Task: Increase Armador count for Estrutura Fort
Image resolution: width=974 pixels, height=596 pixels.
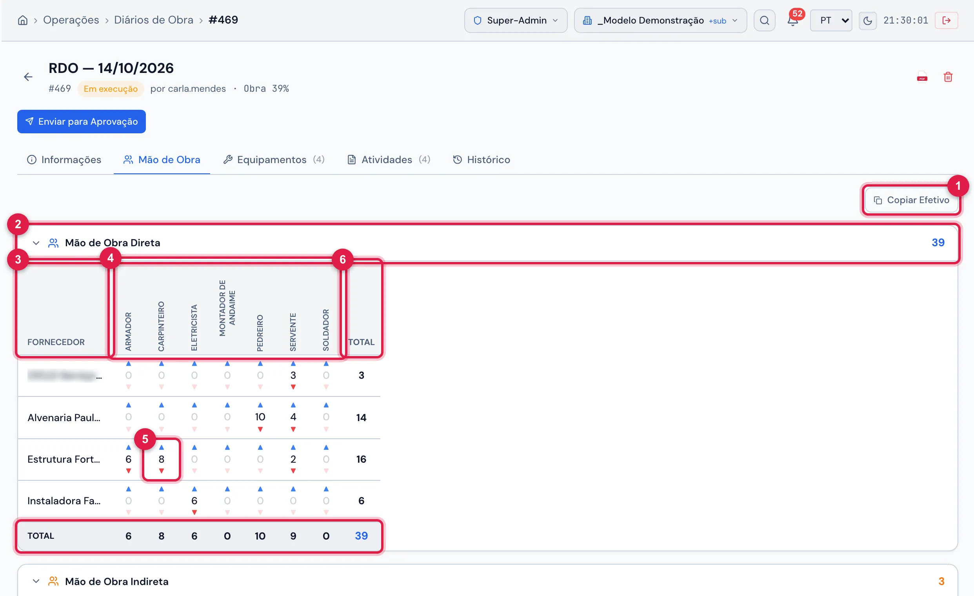Action: coord(129,447)
